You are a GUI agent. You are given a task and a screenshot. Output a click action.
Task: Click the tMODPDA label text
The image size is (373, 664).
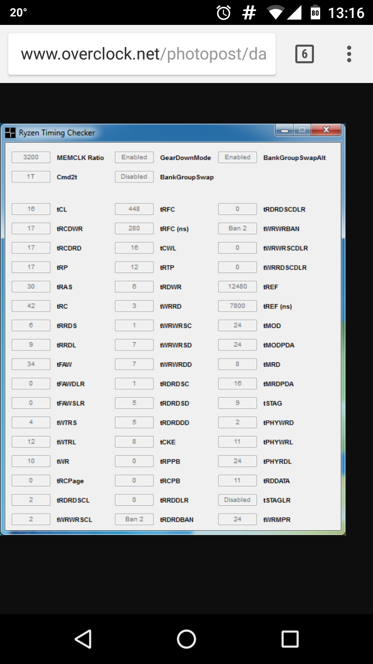tap(279, 345)
